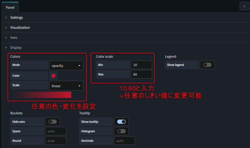The height and width of the screenshot is (148, 250).
Task: Expand the Axes section
Action: (14, 37)
